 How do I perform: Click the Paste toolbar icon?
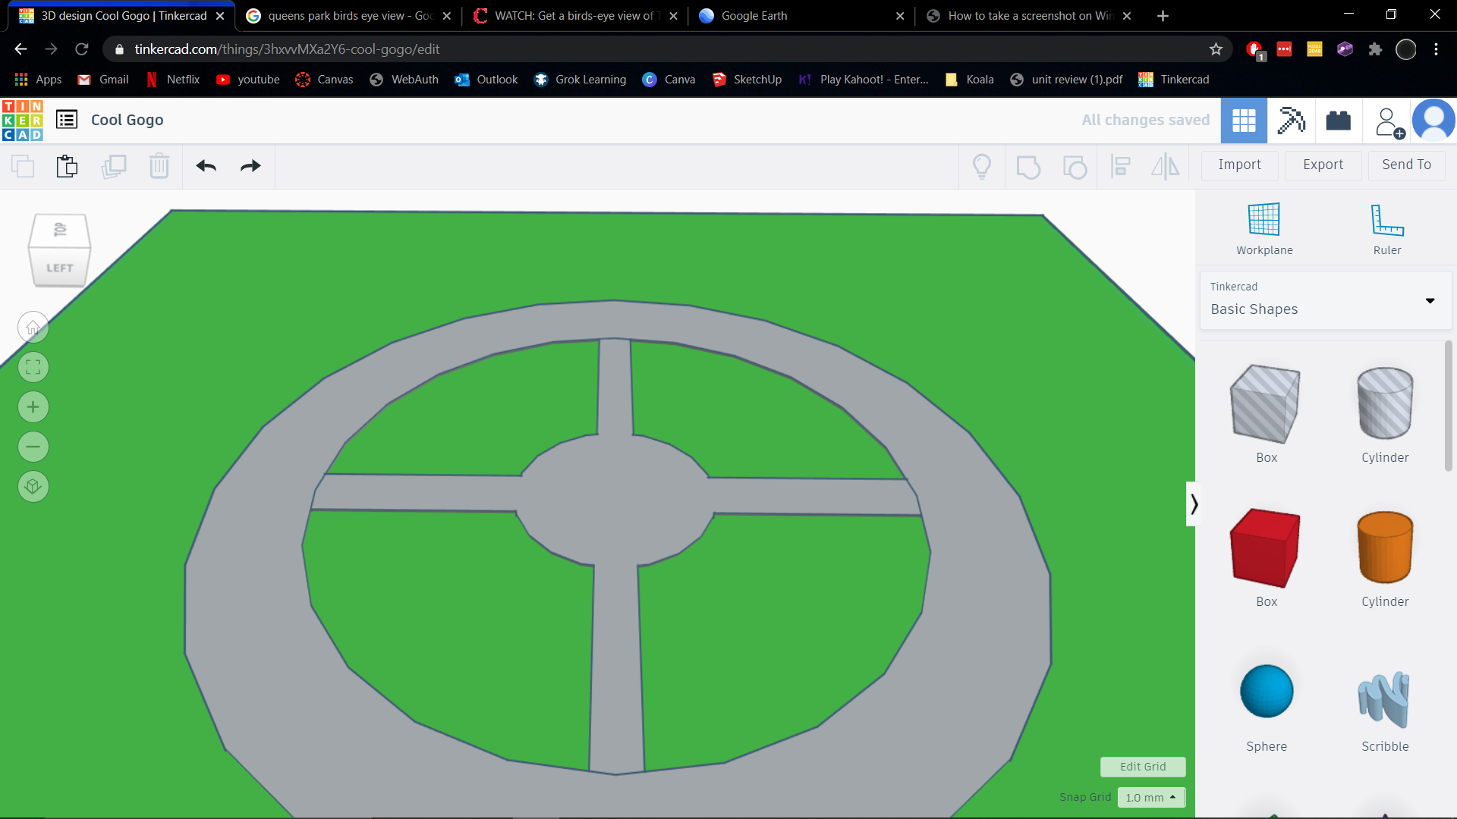(x=68, y=166)
